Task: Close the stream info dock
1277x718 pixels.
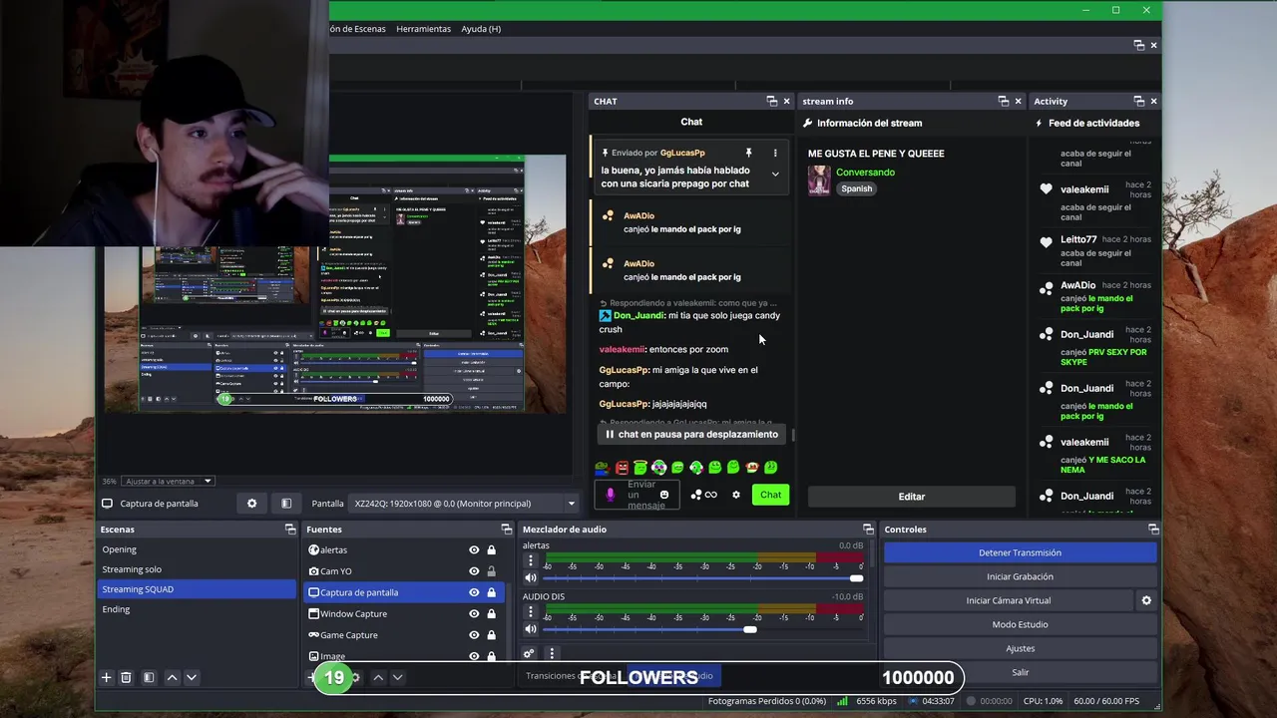Action: (x=1019, y=101)
